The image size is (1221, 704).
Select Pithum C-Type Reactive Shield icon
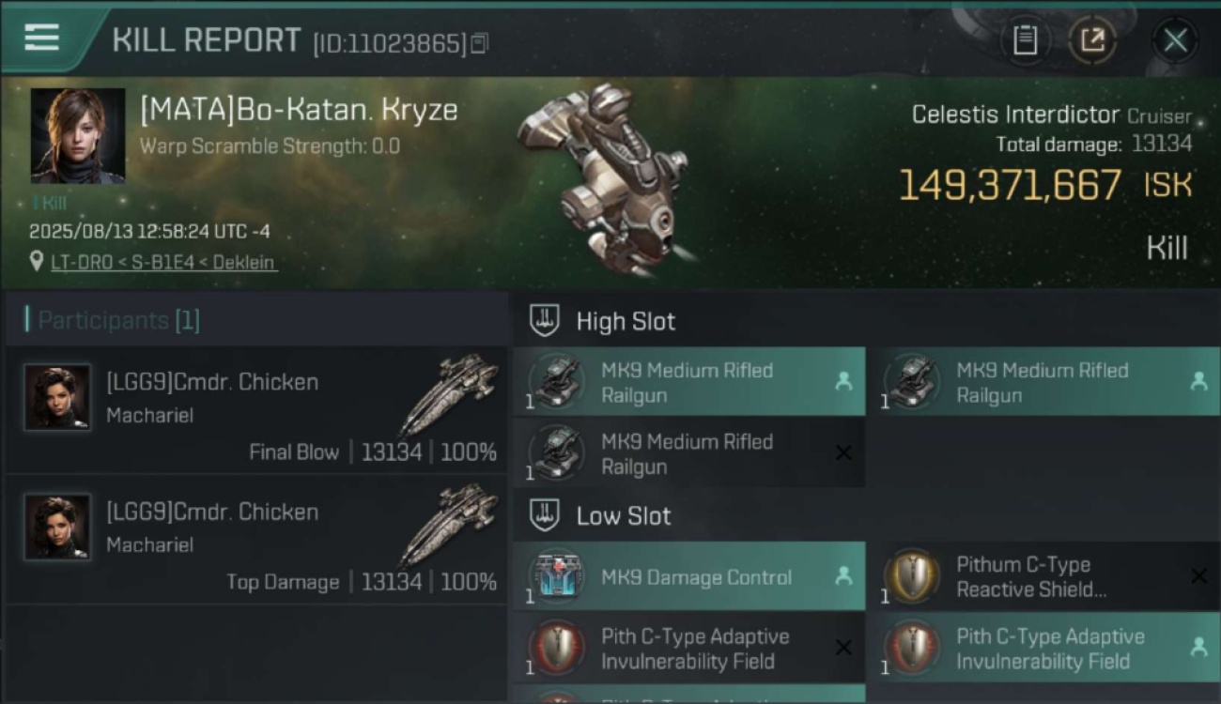coord(912,576)
